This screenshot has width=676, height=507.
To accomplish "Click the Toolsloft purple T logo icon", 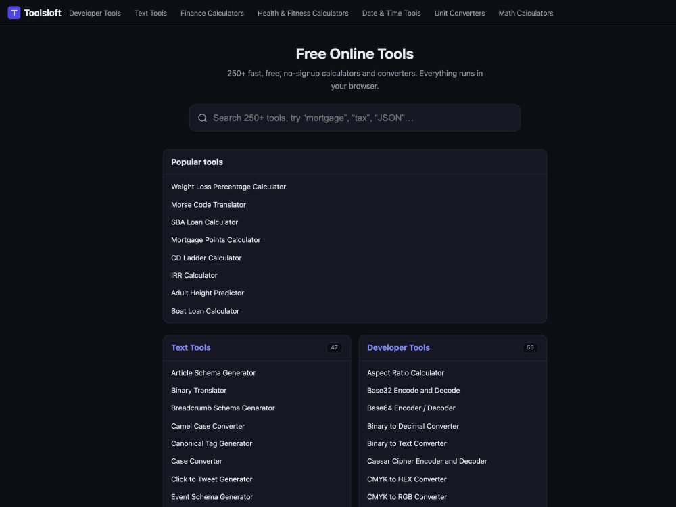I will click(14, 13).
